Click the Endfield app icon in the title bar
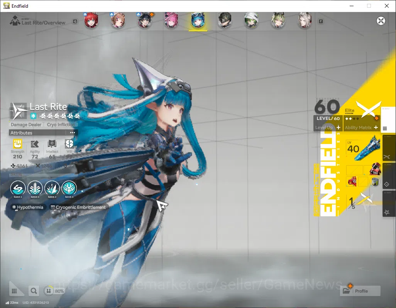This screenshot has height=308, width=396. point(6,6)
